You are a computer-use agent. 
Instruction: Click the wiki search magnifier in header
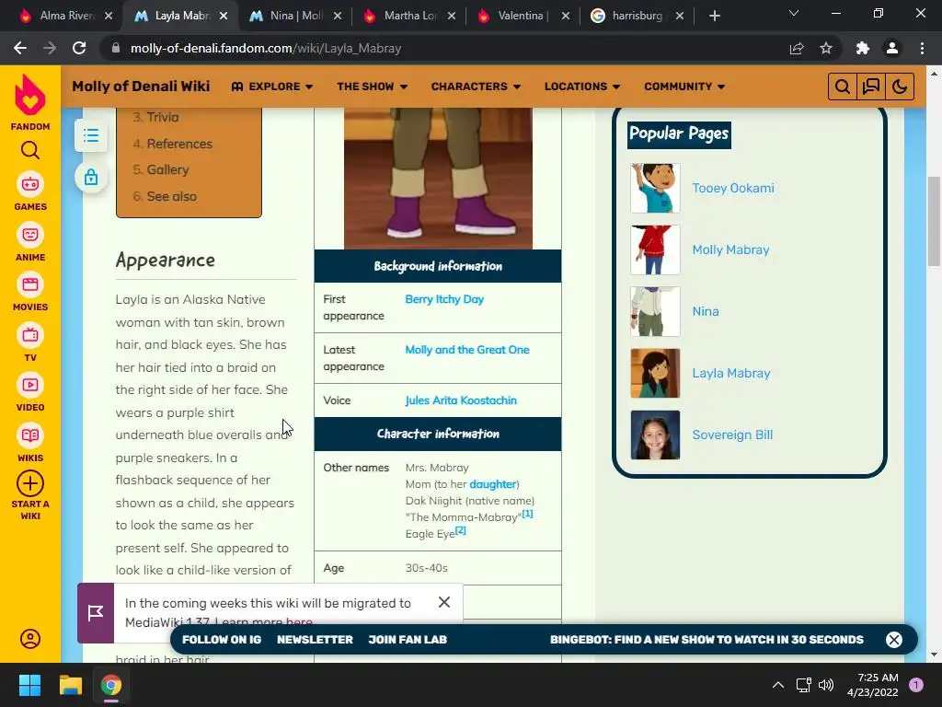coord(843,87)
